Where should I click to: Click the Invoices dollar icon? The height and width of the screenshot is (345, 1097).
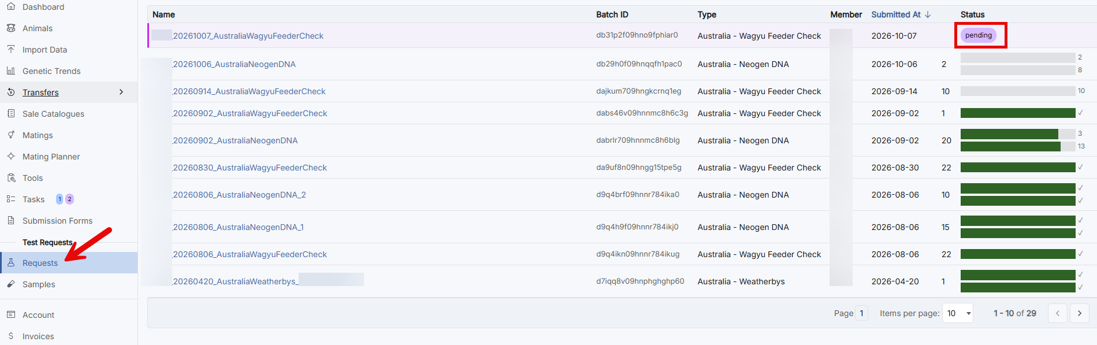(x=11, y=336)
